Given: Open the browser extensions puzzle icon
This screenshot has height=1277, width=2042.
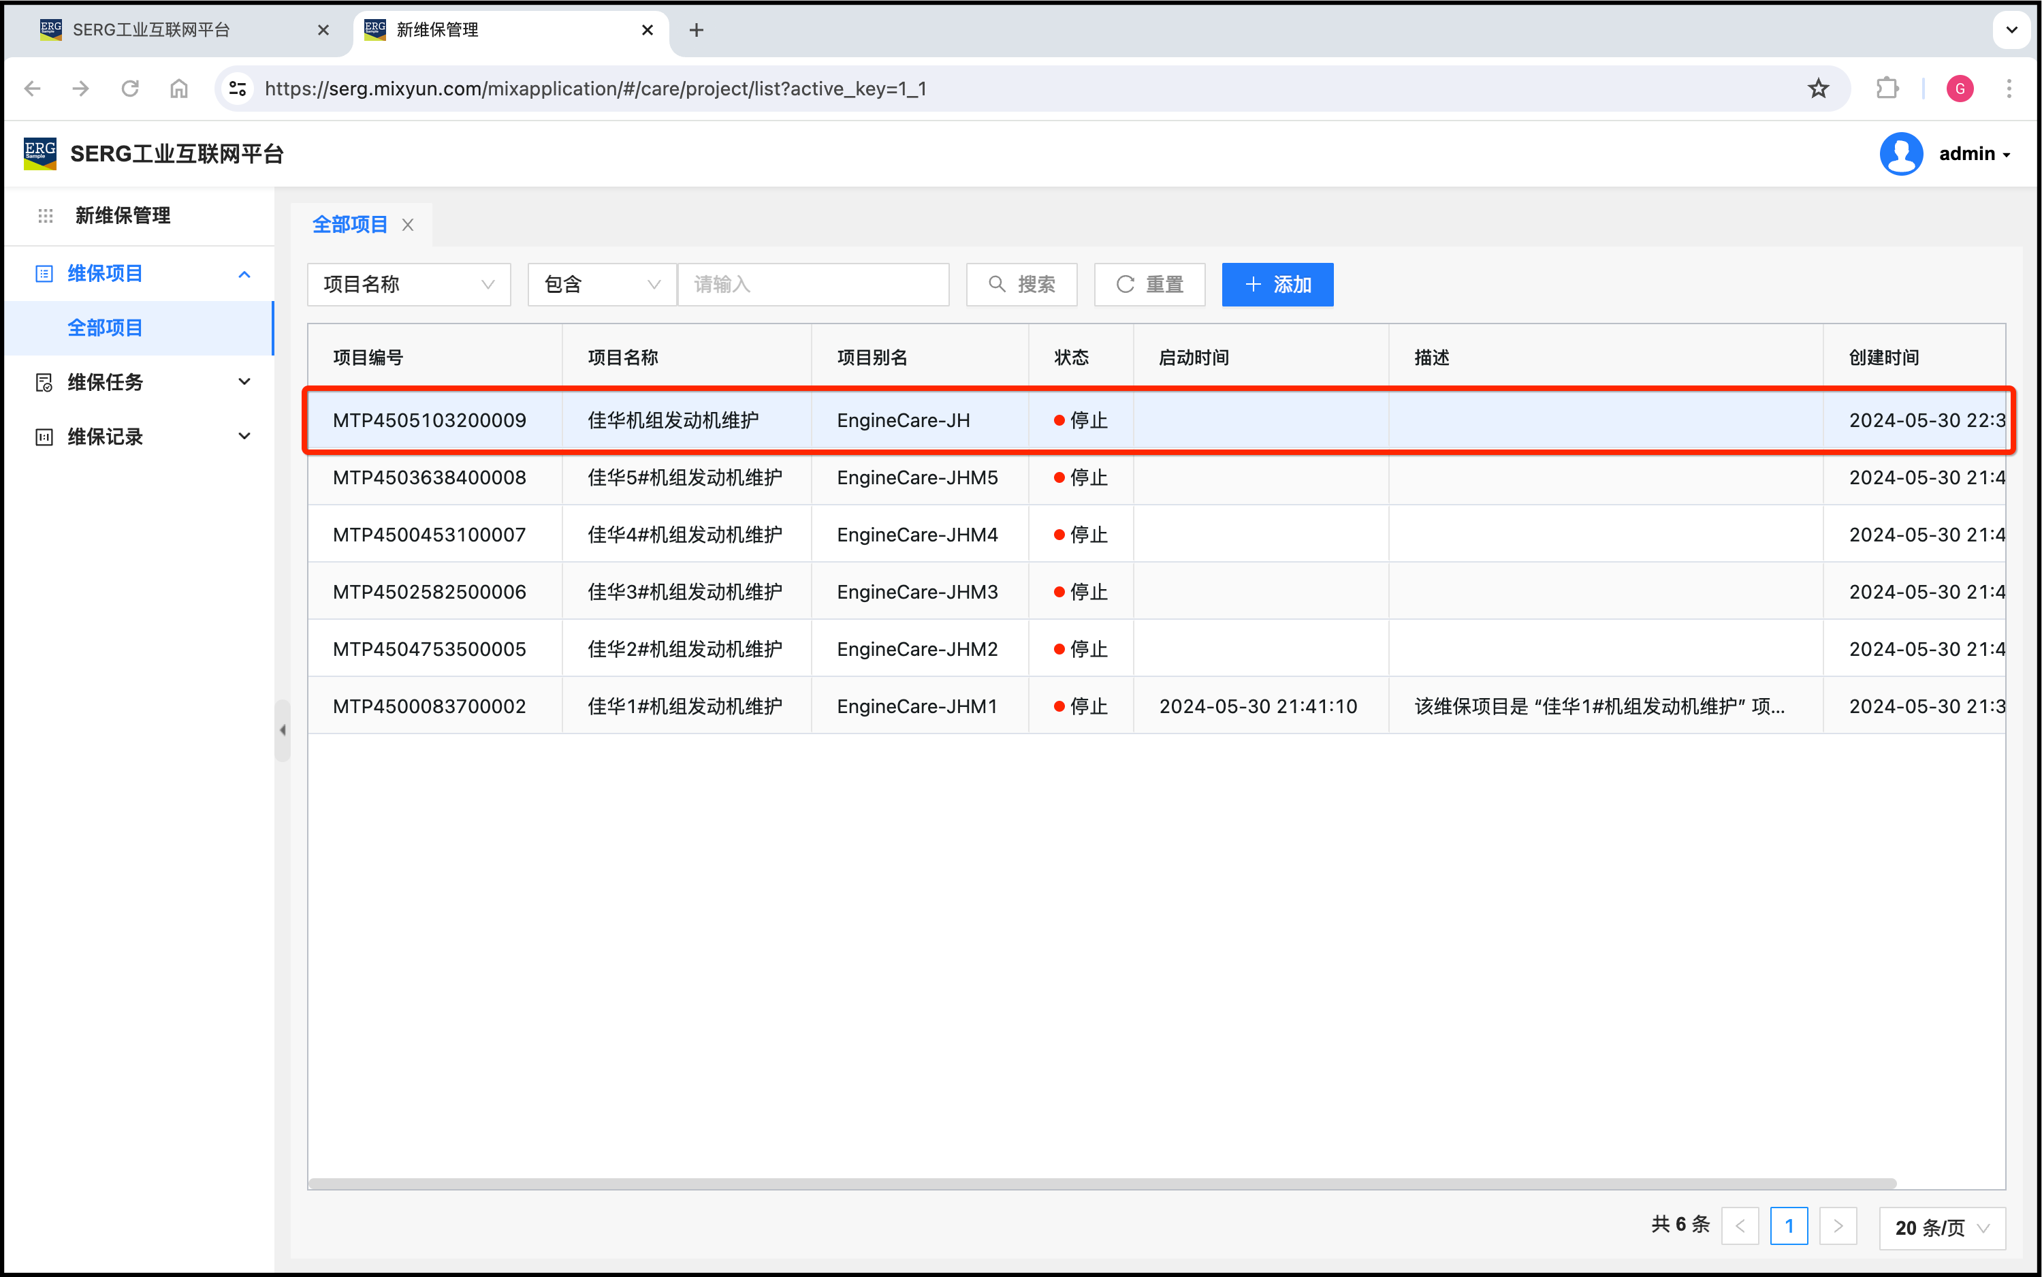Looking at the screenshot, I should 1887,89.
